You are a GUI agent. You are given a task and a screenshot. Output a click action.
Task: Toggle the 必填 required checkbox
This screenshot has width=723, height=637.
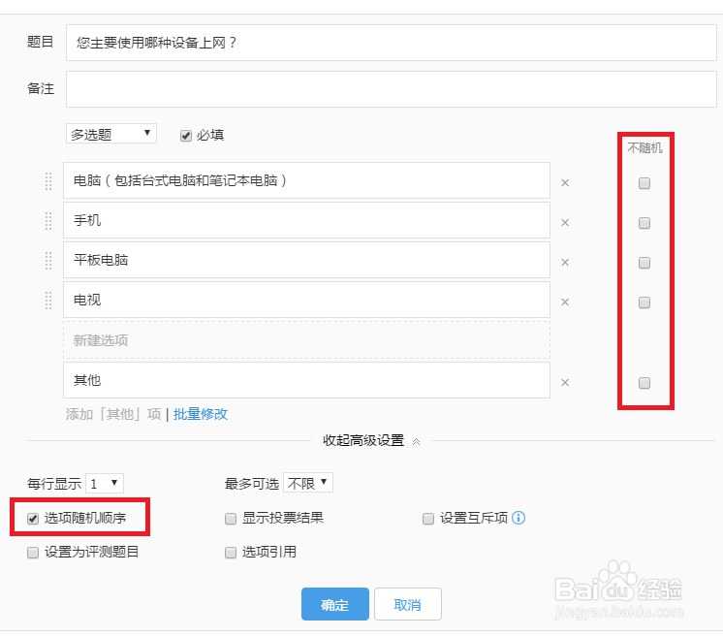click(186, 136)
